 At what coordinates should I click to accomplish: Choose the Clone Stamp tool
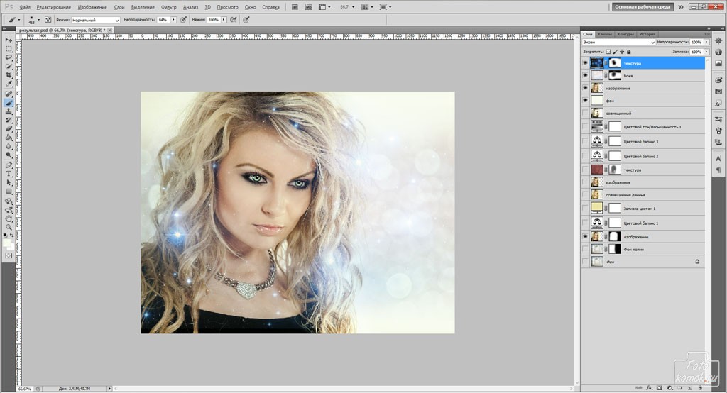(9, 111)
